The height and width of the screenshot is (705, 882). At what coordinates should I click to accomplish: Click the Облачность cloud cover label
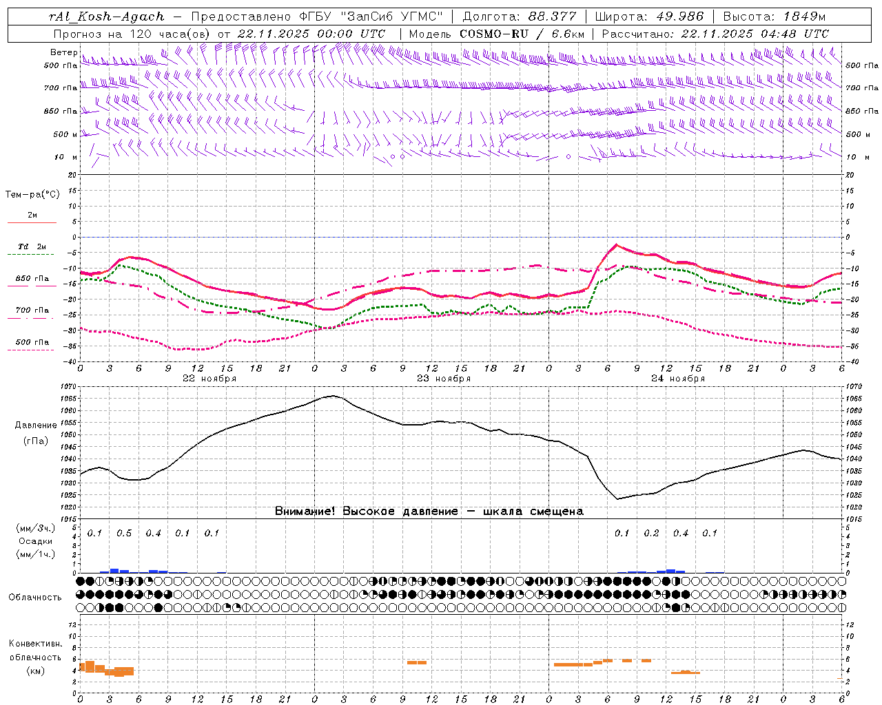[35, 597]
